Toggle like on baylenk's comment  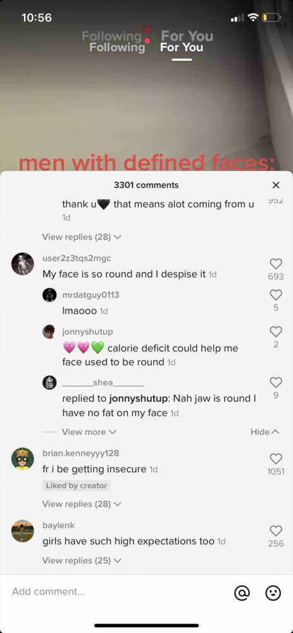coord(276,531)
